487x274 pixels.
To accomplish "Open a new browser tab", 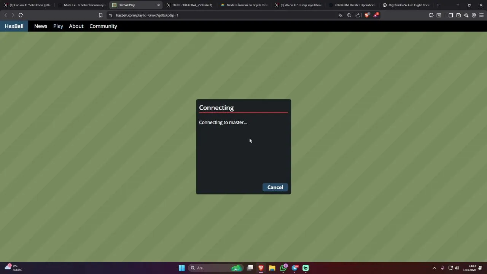I will 438,5.
